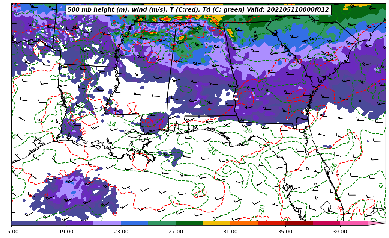Click the green -32 dewpoint contour label

point(287,29)
